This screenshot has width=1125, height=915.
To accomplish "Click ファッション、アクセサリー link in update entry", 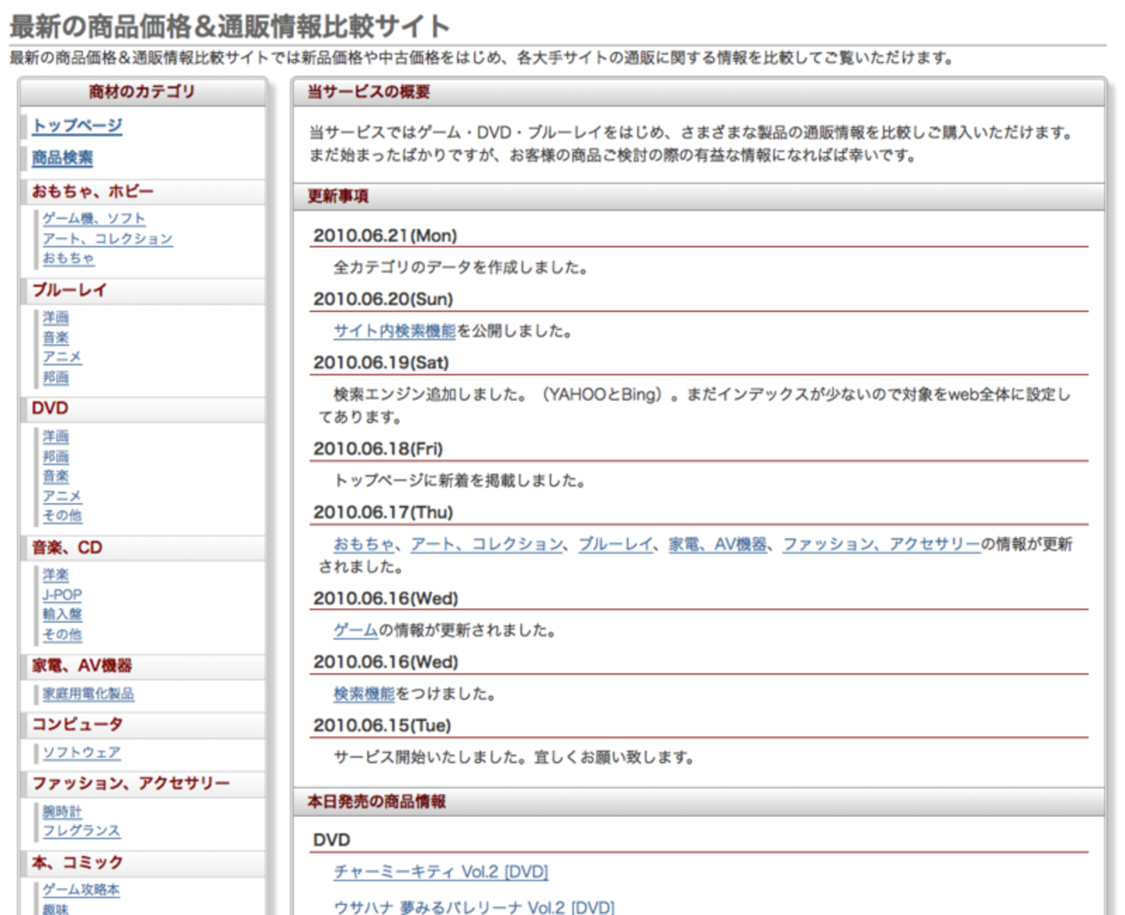I will (881, 544).
